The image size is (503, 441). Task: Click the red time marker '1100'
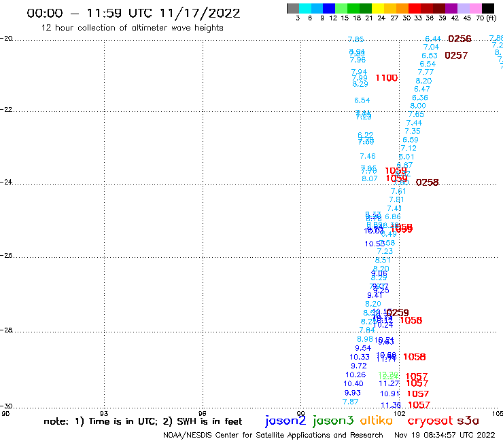(387, 78)
